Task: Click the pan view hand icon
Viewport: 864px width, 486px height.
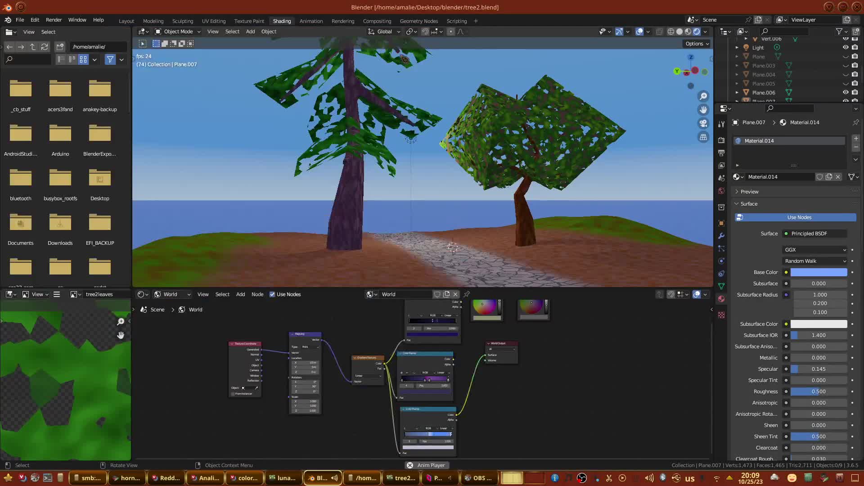Action: (703, 110)
